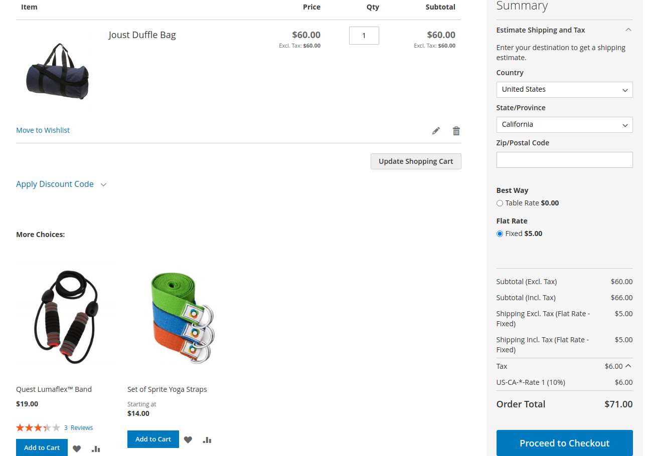Viewport: 645px width, 456px height.
Task: Click the heart icon under Sprite Yoga Straps
Action: 188,439
